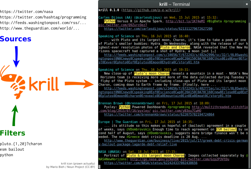251x169 pixels.
Task: Open the carlesdijous status tweet link
Action: [x=158, y=29]
